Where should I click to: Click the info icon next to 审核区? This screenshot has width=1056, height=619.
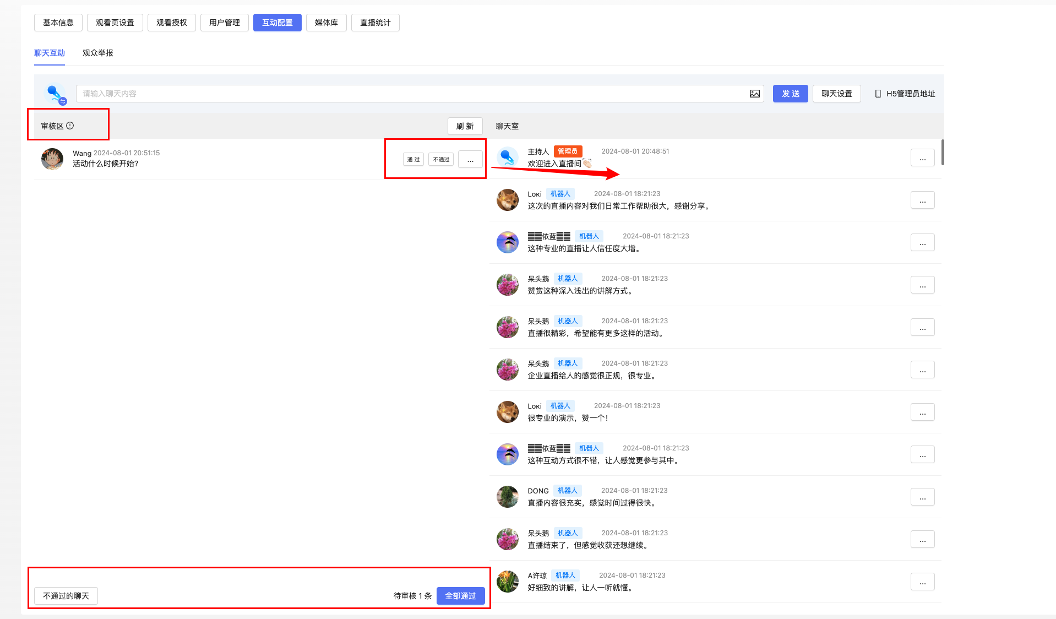(x=70, y=126)
